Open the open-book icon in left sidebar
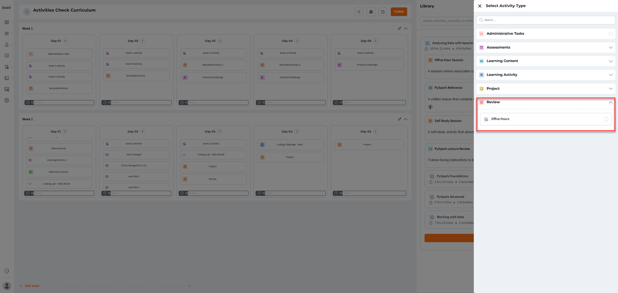This screenshot has height=293, width=618. [x=7, y=33]
